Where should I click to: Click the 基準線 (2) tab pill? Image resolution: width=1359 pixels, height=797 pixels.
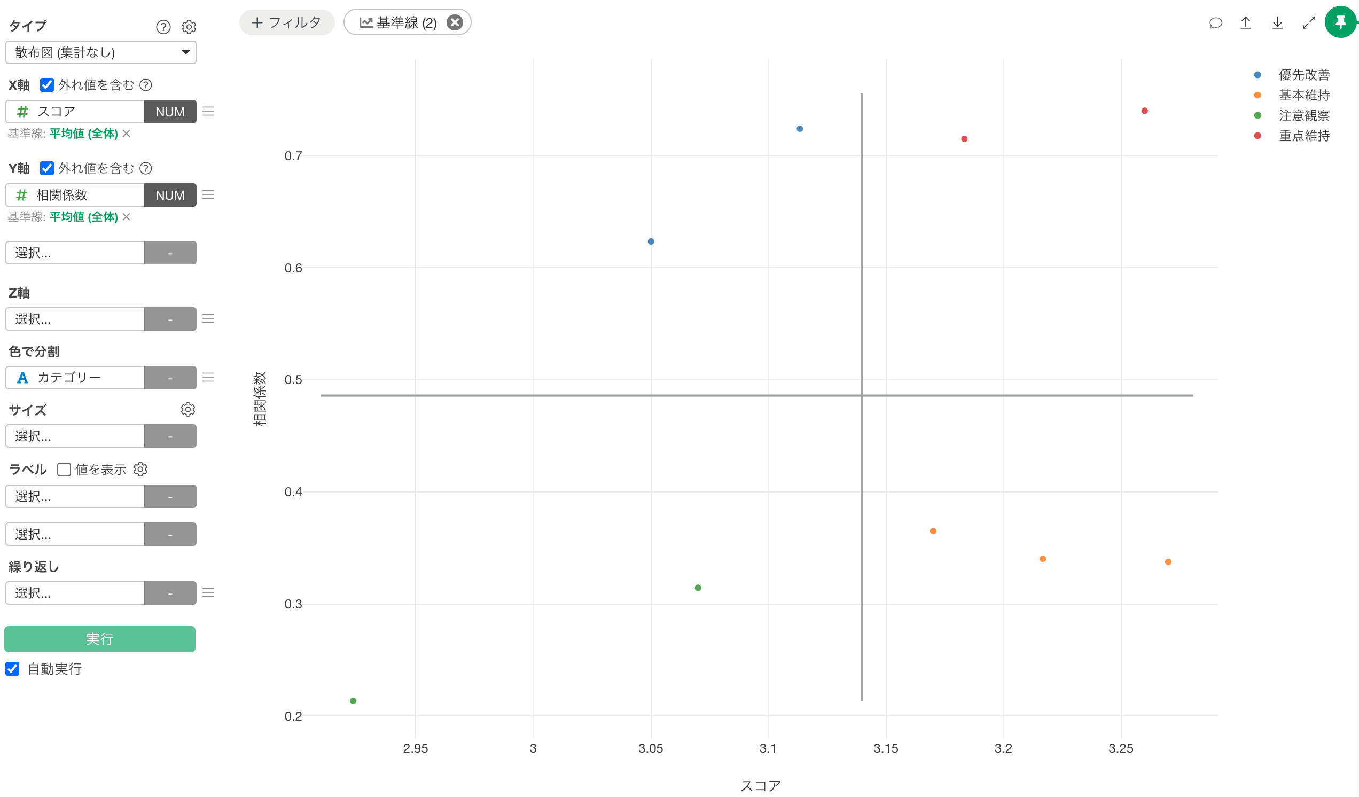[x=398, y=22]
